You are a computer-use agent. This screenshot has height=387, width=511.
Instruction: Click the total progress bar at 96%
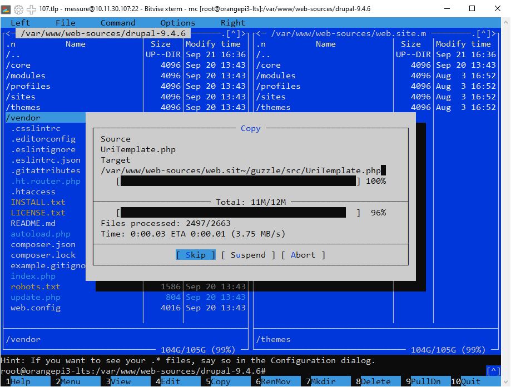tap(238, 213)
